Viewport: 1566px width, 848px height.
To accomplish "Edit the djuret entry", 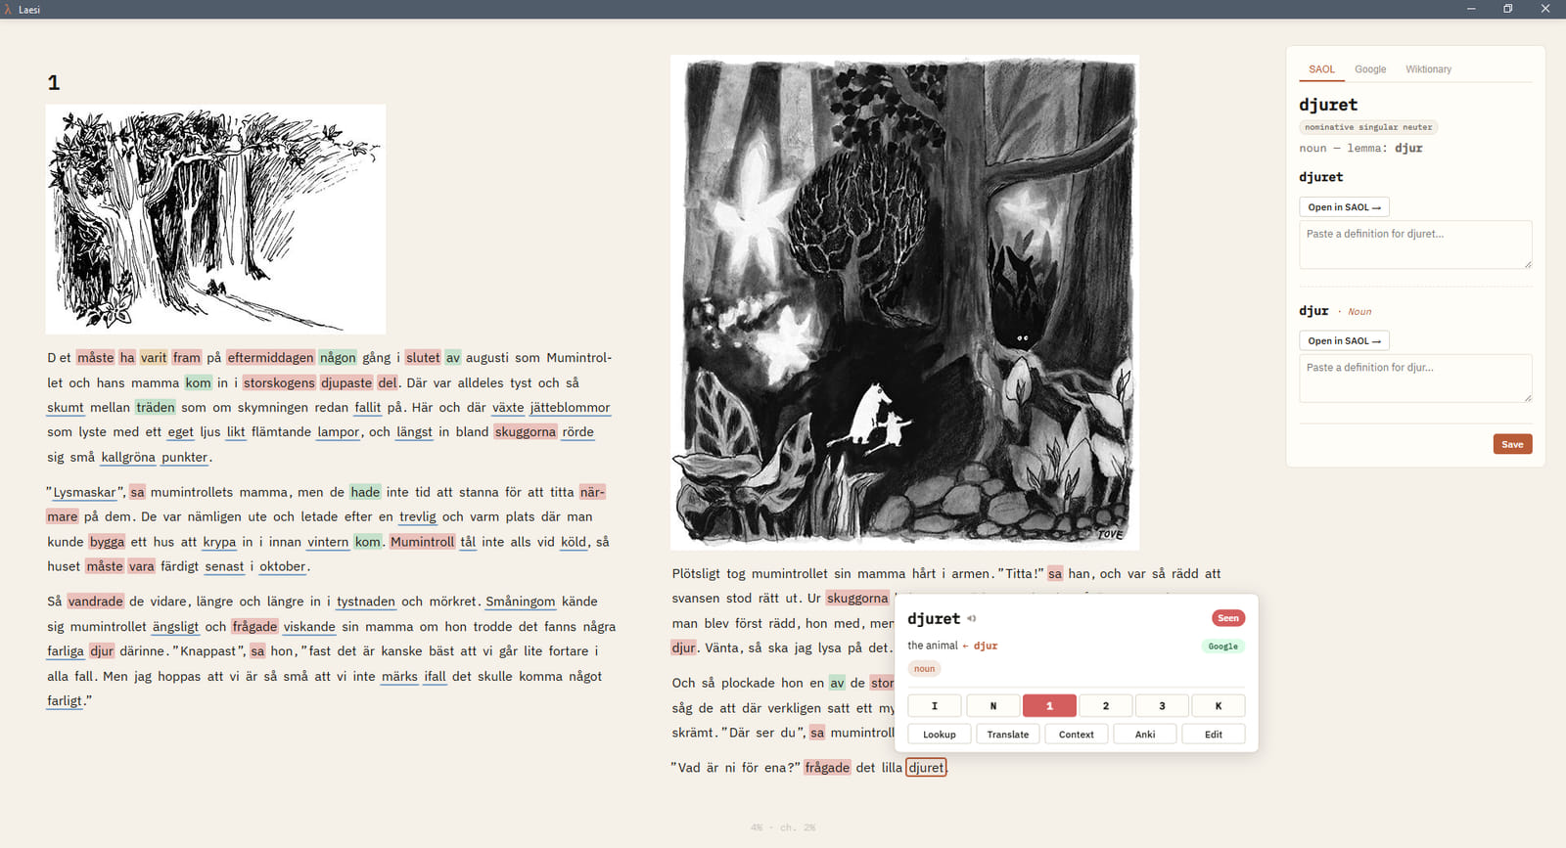I will tap(1214, 735).
